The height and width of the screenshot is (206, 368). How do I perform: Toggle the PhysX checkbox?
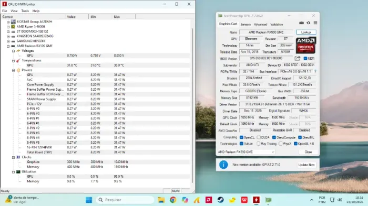[280, 144]
